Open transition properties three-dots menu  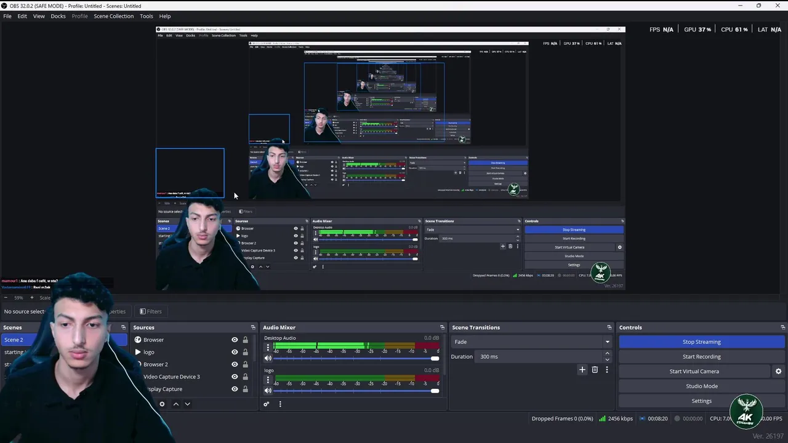point(607,370)
